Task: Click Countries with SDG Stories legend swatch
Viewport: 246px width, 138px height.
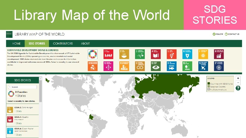Action: [209, 84]
